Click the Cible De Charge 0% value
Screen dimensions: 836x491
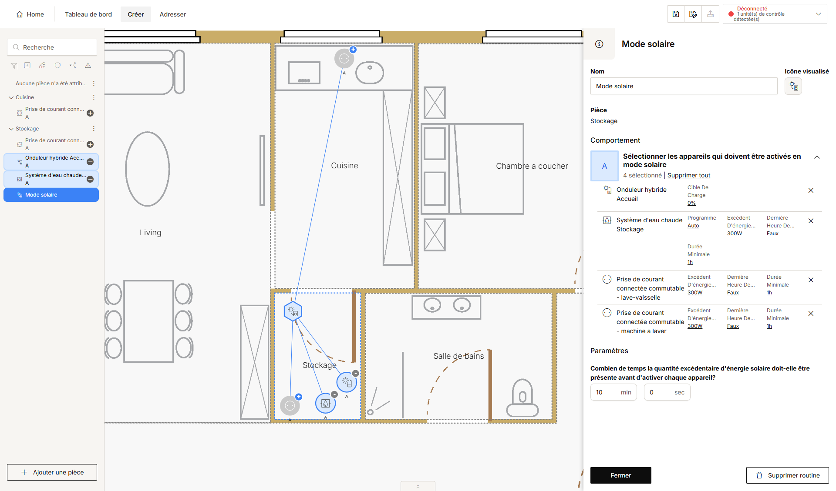pos(691,203)
